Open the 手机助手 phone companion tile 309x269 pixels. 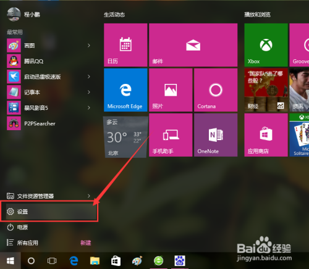(x=171, y=135)
